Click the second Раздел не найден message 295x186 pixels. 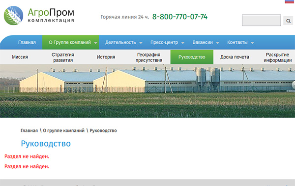pos(27,166)
